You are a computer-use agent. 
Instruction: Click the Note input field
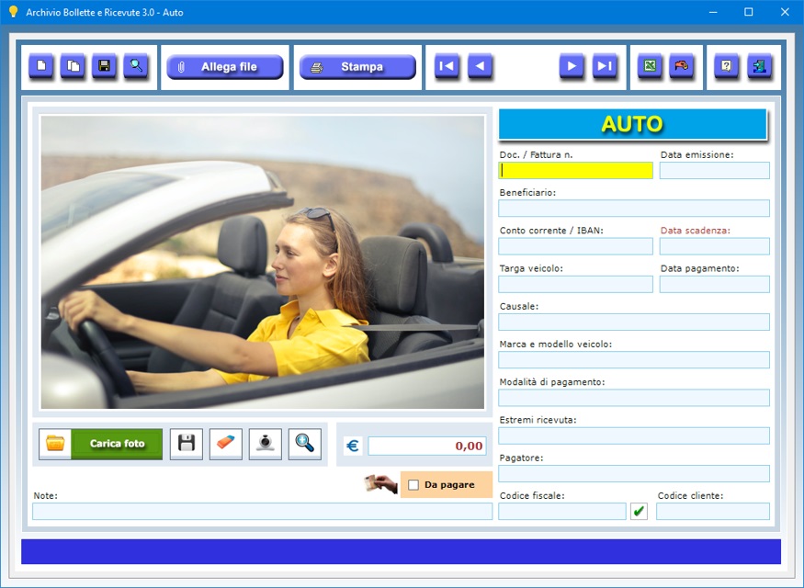click(x=263, y=511)
